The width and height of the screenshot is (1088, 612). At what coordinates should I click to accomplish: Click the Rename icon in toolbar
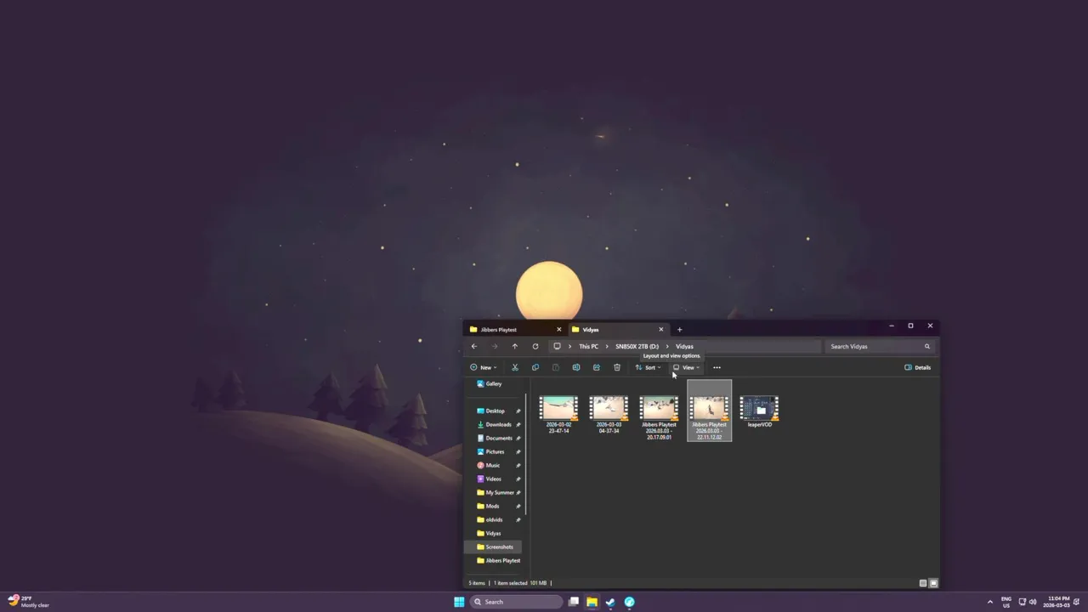tap(575, 367)
